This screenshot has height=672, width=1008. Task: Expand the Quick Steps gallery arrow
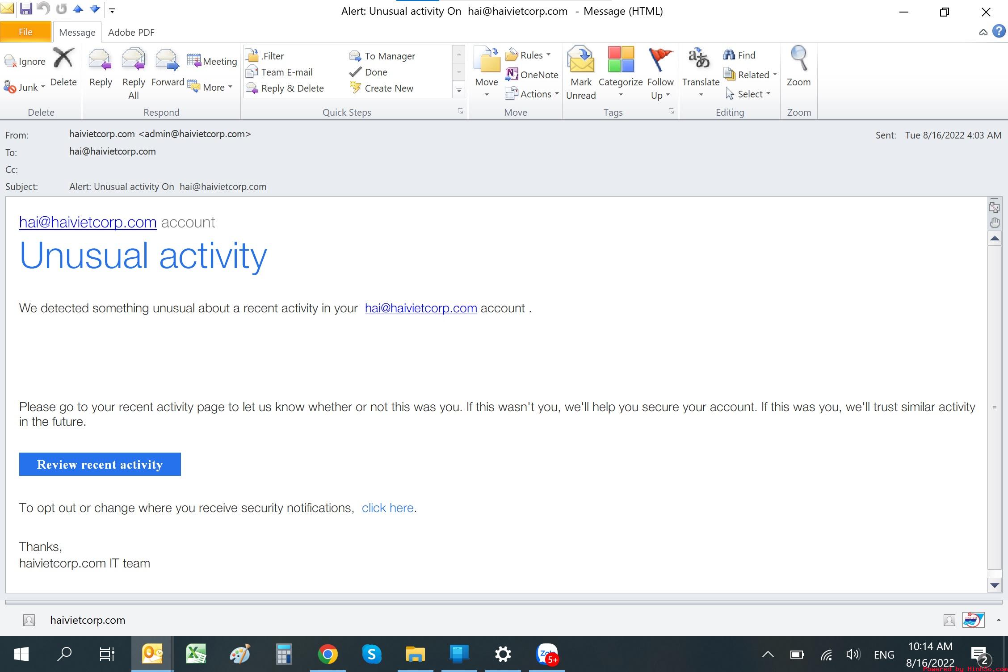coord(459,91)
